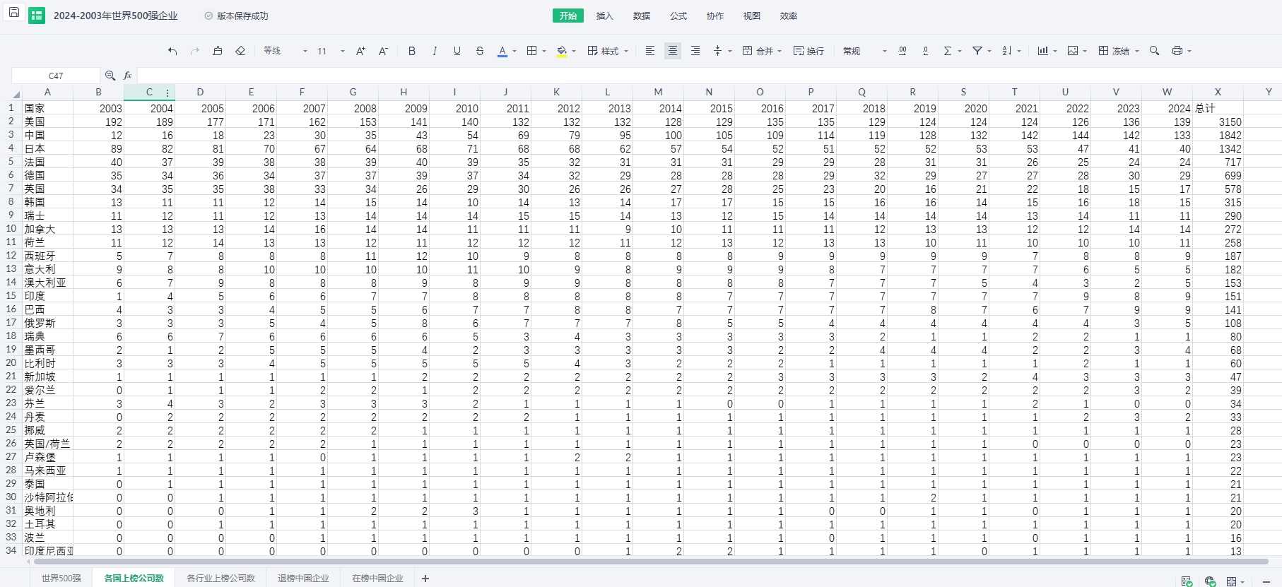The height and width of the screenshot is (587, 1282).
Task: Toggle italic formatting
Action: [x=435, y=51]
